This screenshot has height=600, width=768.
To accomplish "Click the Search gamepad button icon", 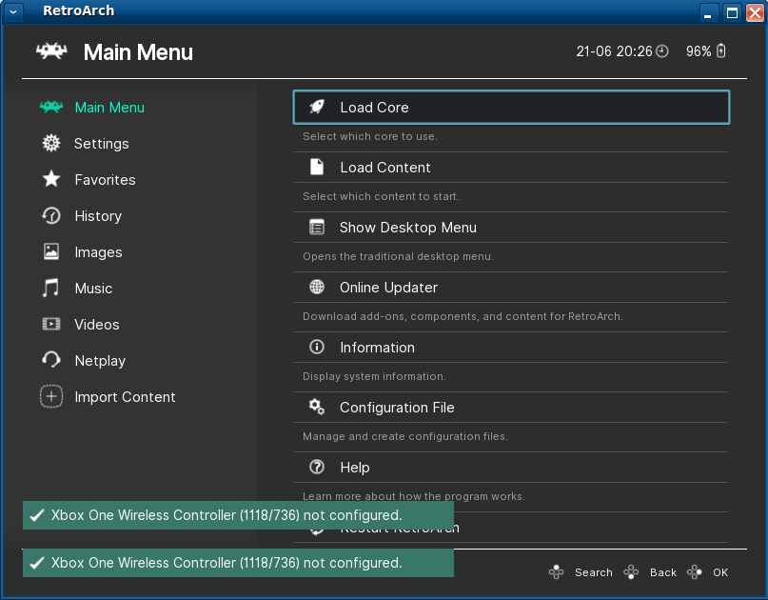I will (557, 572).
